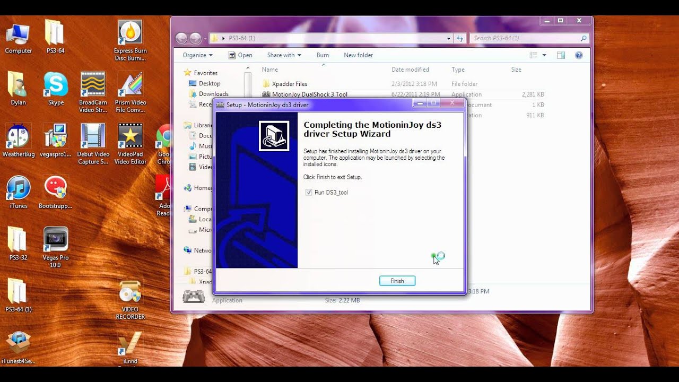Select the vegaspro1 installer icon
Image resolution: width=679 pixels, height=382 pixels.
click(56, 141)
